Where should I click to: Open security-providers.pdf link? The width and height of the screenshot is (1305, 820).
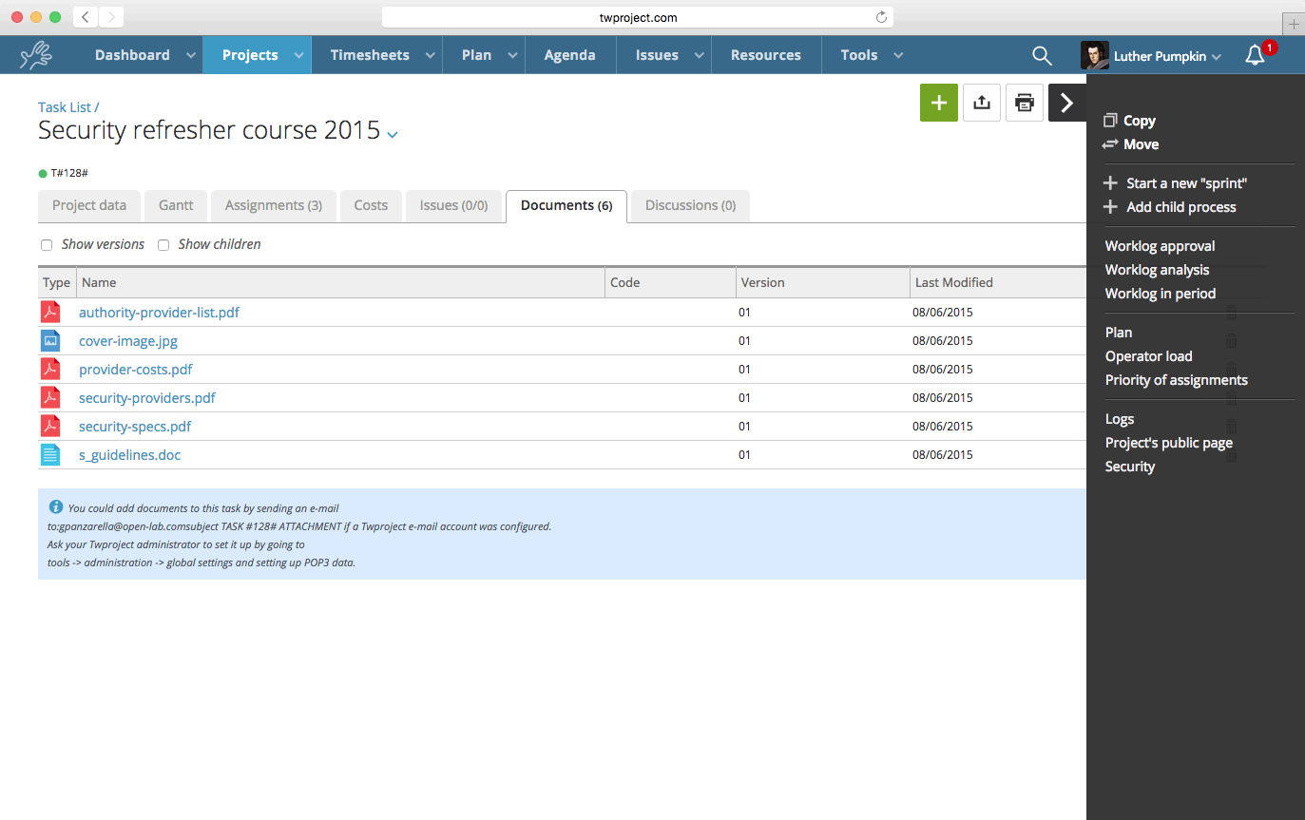147,398
